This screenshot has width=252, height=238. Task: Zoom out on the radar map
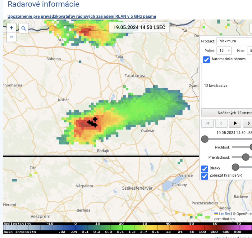tap(11, 37)
